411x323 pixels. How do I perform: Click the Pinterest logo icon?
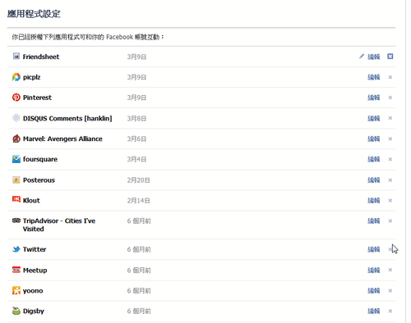point(16,98)
